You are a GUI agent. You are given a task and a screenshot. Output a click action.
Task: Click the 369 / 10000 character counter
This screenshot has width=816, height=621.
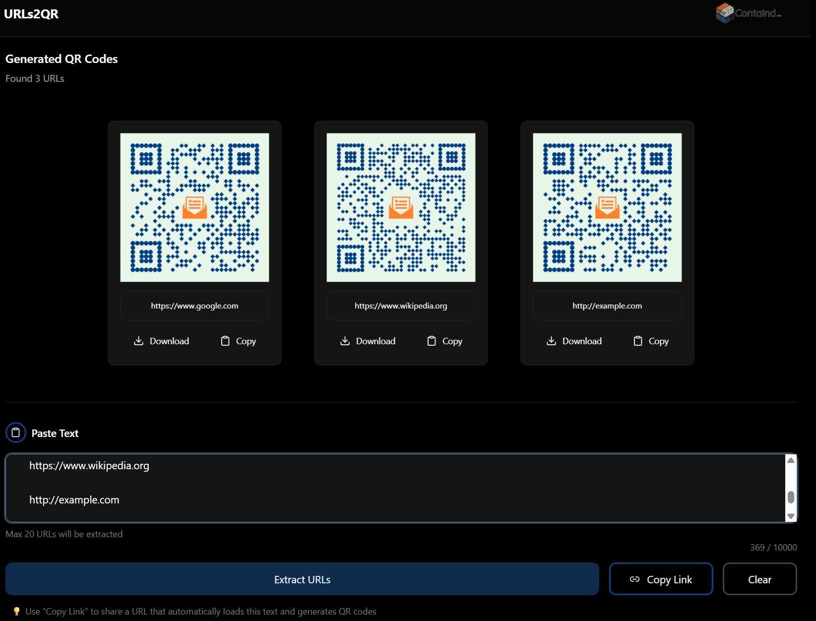click(x=773, y=547)
